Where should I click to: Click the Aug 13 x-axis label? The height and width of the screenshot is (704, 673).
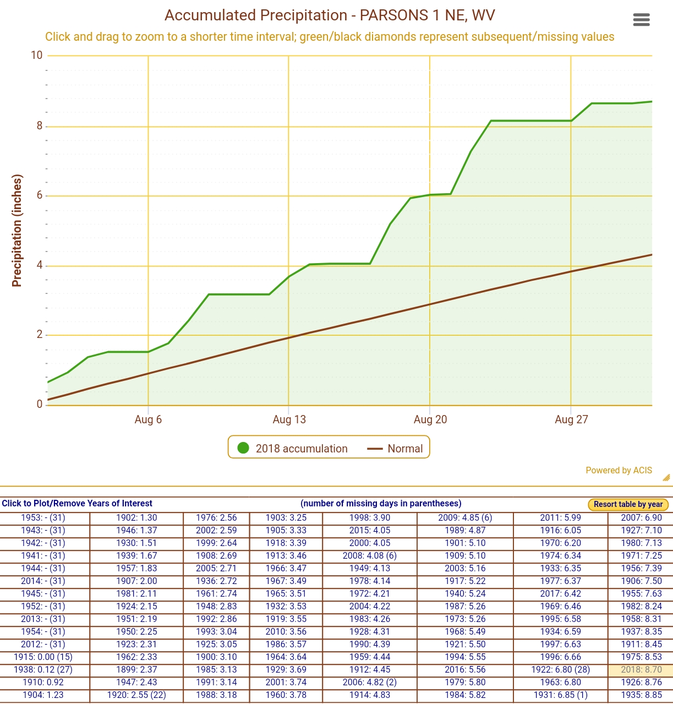289,419
